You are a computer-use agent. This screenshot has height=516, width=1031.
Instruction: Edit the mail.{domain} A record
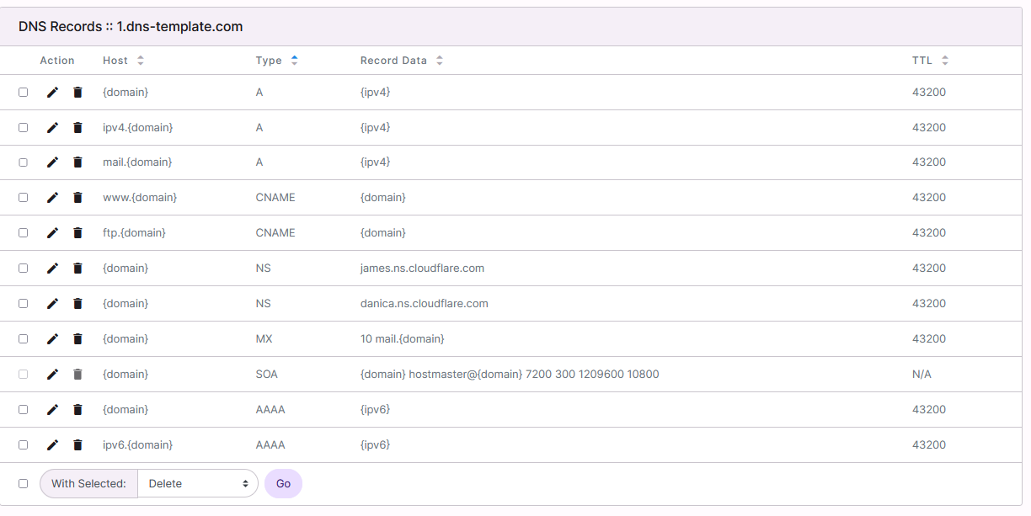pos(52,162)
